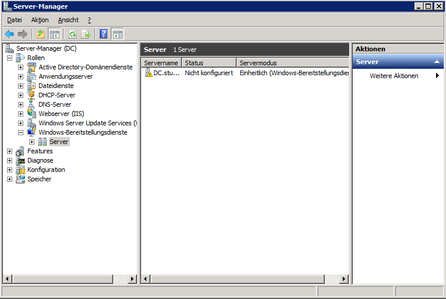Screen dimensions: 446x299
Task: Select the 'Server-Manager (DC)' tree label
Action: pos(47,48)
